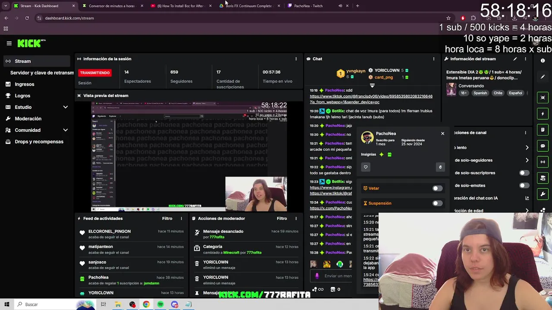Click the heart button on PachoNea card
The width and height of the screenshot is (552, 310).
click(366, 167)
